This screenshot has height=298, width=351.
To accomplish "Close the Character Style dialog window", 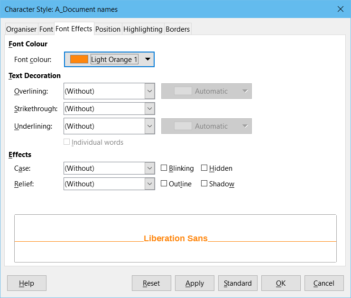I will click(x=340, y=9).
